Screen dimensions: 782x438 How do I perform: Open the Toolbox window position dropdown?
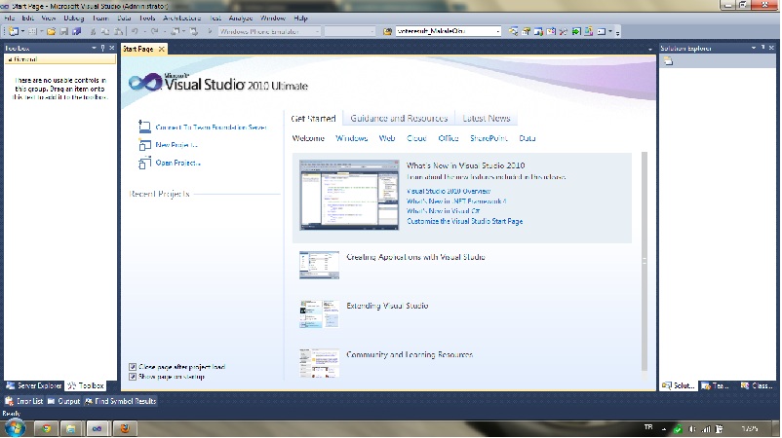[94, 48]
